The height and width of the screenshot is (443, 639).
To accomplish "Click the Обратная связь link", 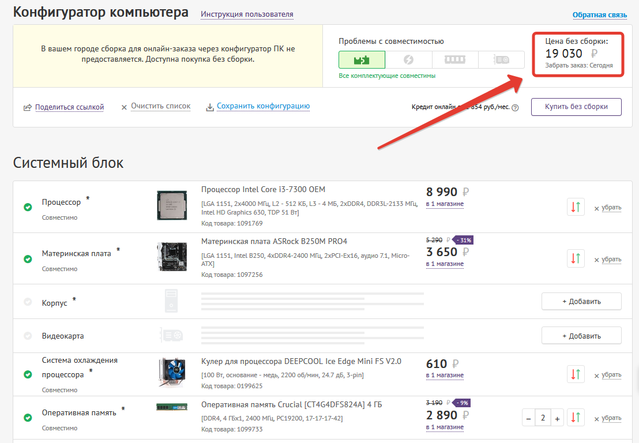I will [599, 15].
